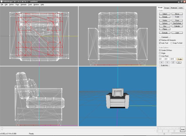Choose the Joint tool

click(177, 33)
